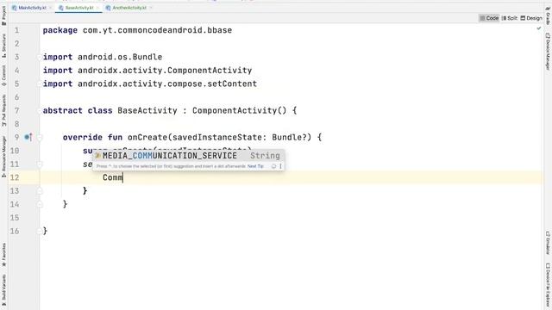Click the compose.setContent import line

pos(149,84)
